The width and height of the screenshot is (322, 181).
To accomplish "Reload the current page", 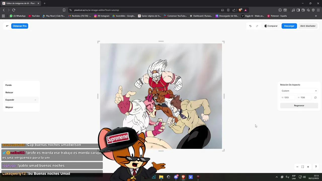I will [x=14, y=10].
